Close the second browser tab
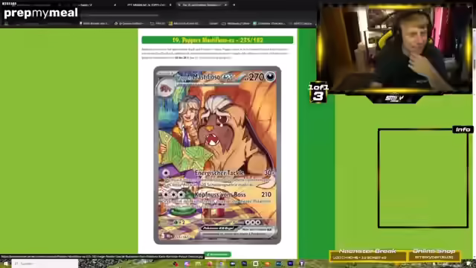The height and width of the screenshot is (268, 476). pos(170,5)
